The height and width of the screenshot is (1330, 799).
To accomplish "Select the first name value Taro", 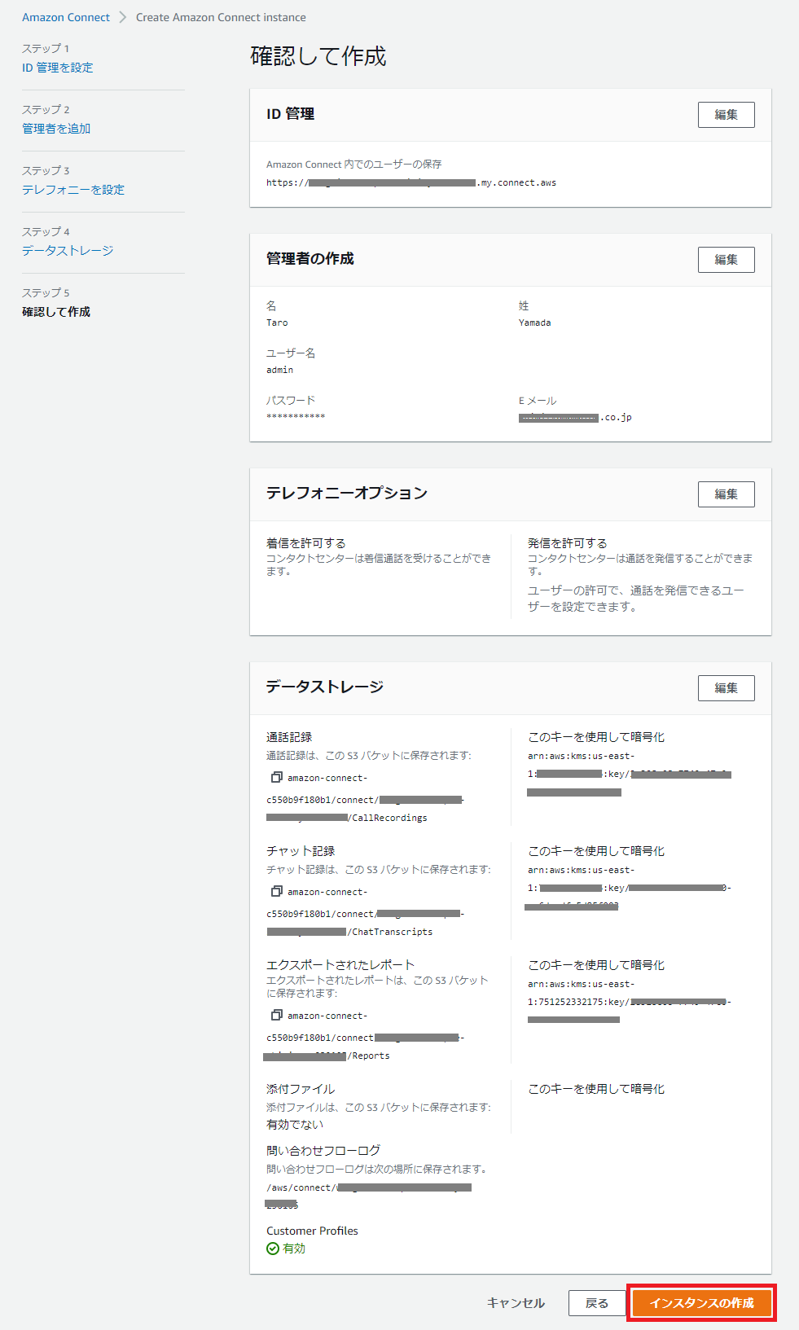I will click(x=277, y=323).
